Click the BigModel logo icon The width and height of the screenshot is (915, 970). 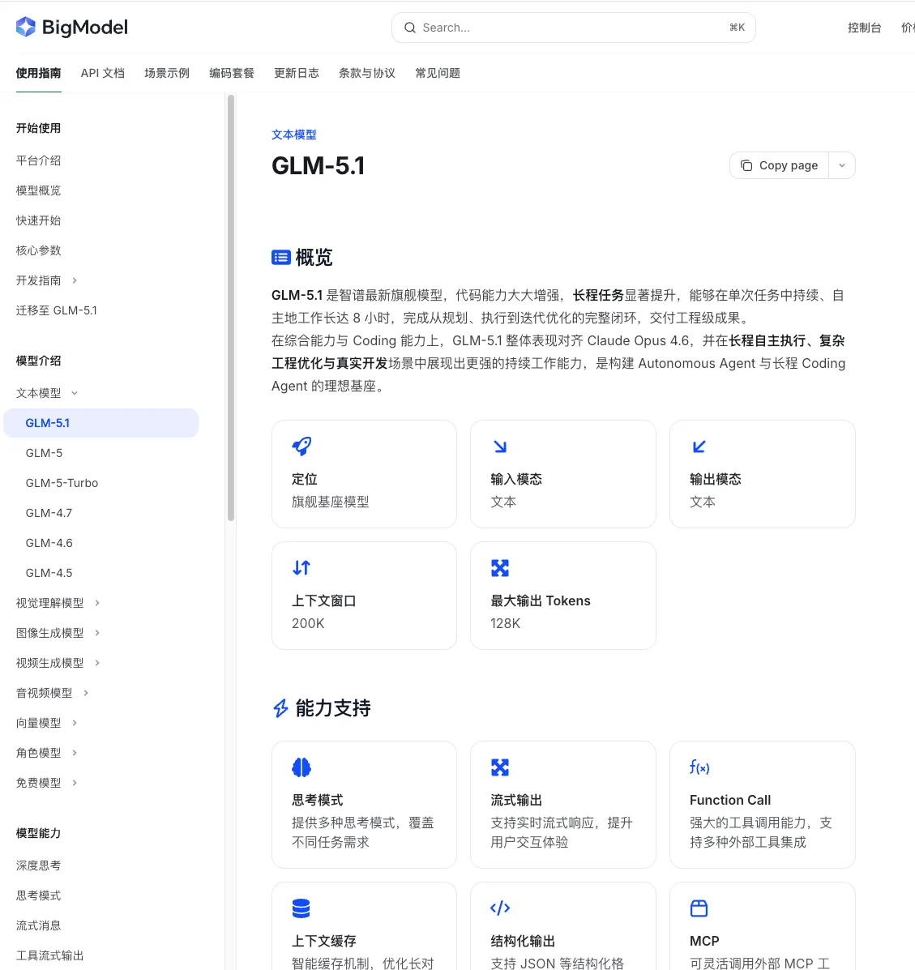(26, 28)
